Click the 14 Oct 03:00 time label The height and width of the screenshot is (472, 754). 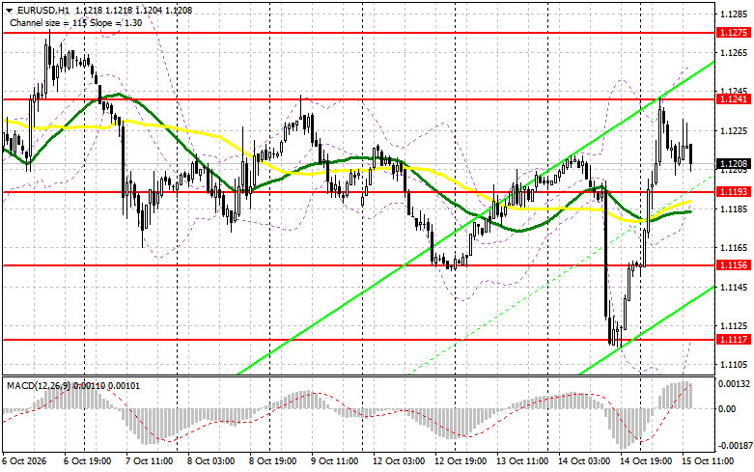click(x=584, y=461)
